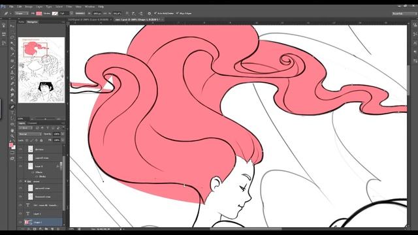Screen dimensions: 418x235
Task: Open blending mode Normal dropdown
Action: (30, 134)
